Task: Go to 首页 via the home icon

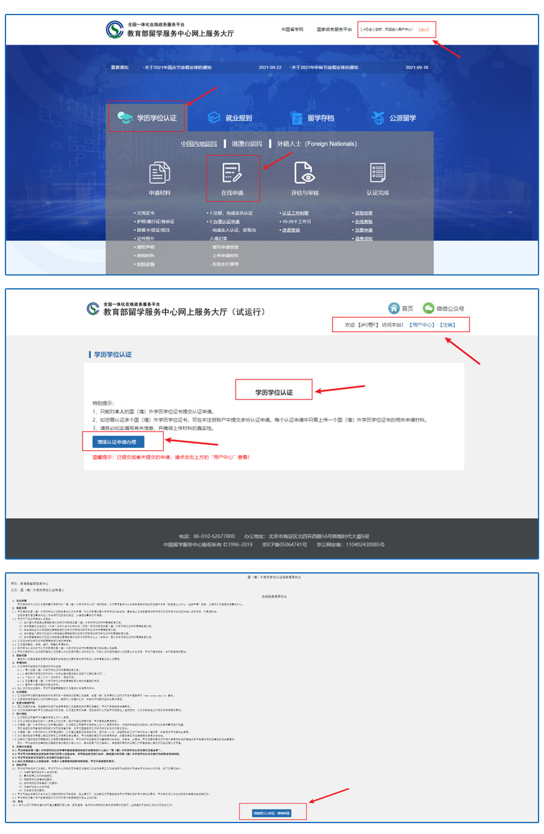Action: [394, 308]
